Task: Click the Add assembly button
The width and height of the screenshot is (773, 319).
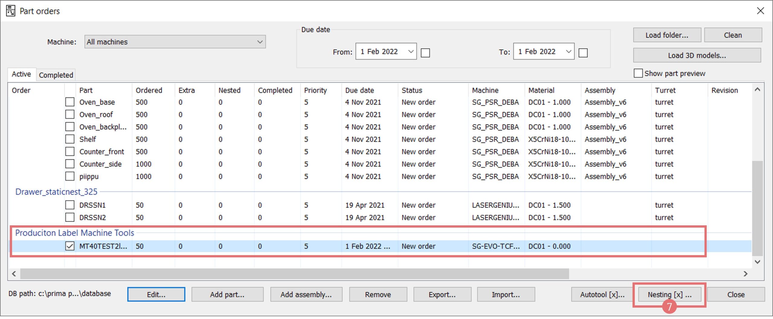Action: [x=306, y=294]
